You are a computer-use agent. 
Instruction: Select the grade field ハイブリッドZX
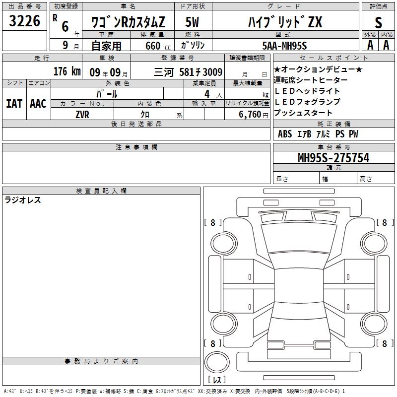pos(285,22)
